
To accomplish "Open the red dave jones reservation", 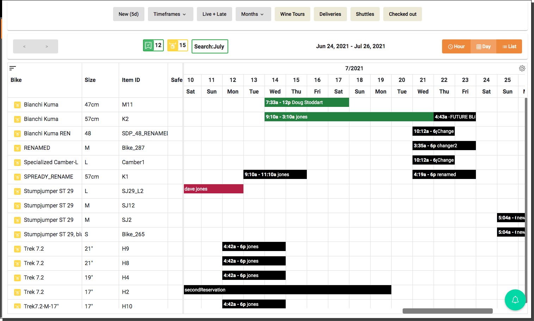I will click(x=213, y=189).
